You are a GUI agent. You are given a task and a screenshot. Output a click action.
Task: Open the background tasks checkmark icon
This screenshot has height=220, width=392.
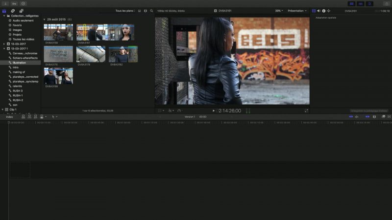pos(23,3)
